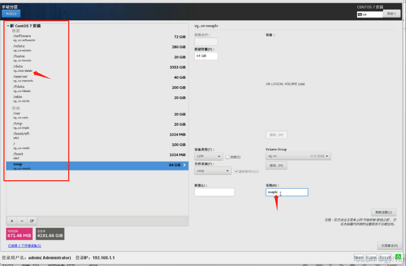Select the /software partition row

click(97, 38)
